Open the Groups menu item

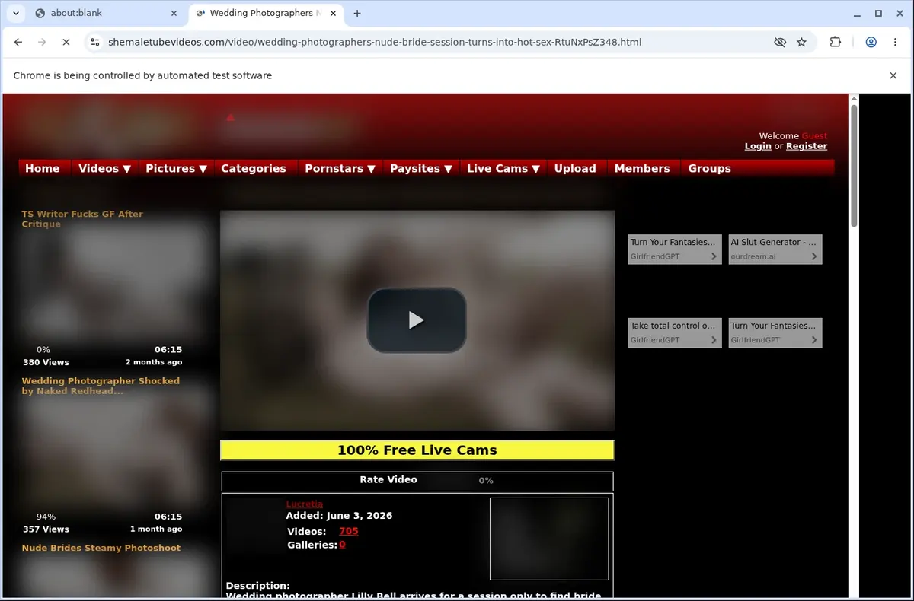[709, 168]
